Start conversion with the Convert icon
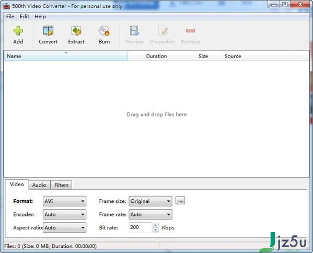 click(48, 30)
